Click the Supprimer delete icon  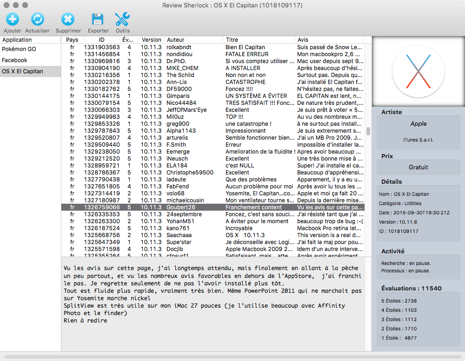tap(68, 19)
